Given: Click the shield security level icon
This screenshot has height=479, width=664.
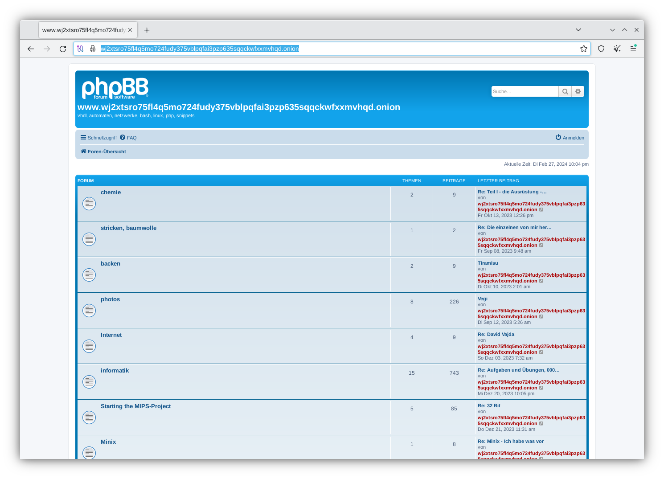Looking at the screenshot, I should click(x=601, y=49).
